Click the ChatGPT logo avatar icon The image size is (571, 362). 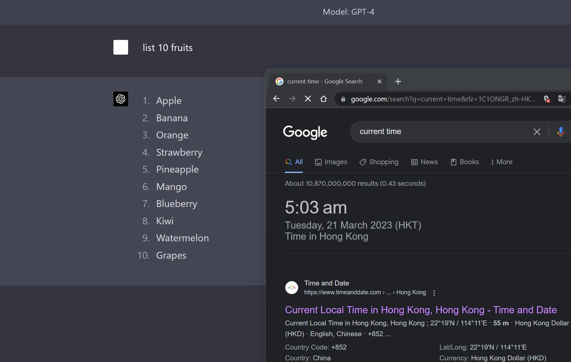pos(121,99)
